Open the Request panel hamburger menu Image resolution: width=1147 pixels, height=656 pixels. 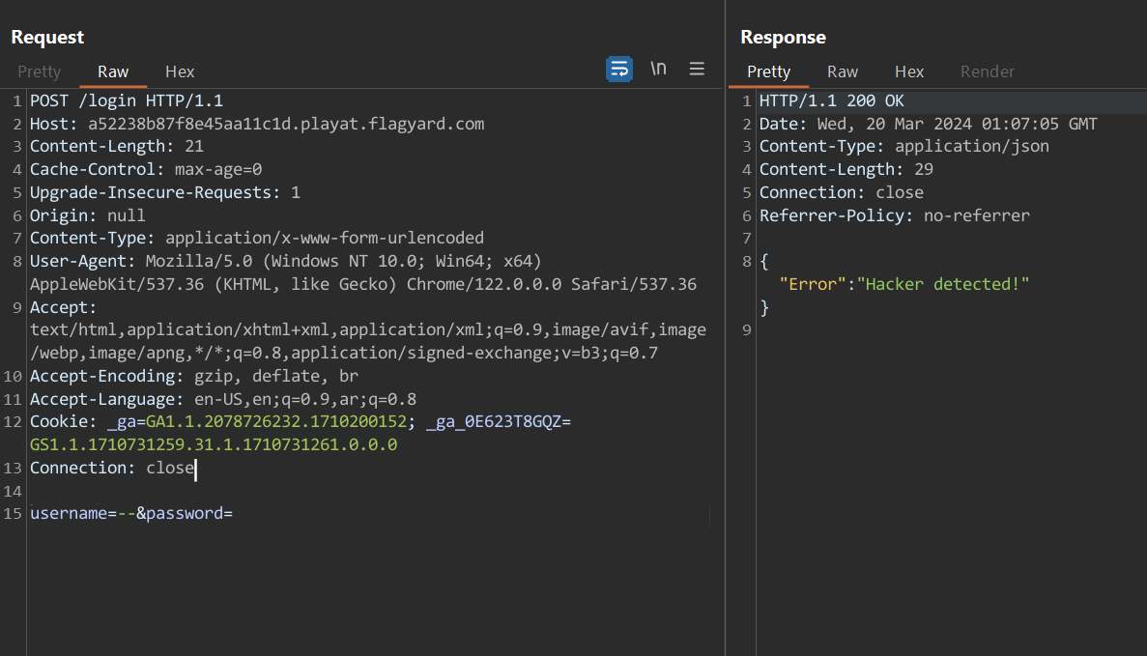(x=697, y=69)
